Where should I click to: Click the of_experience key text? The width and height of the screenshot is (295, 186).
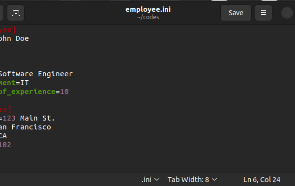(28, 92)
